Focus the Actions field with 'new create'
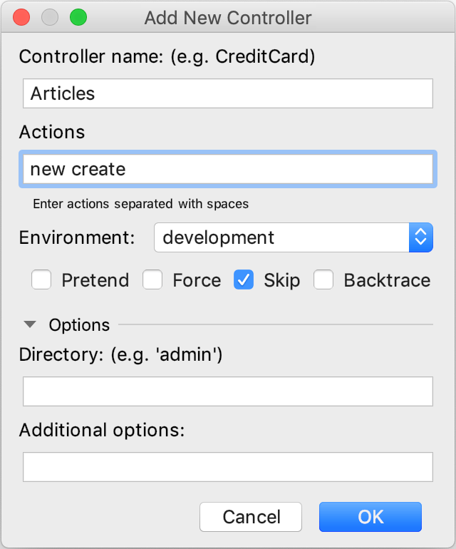456x549 pixels. click(228, 169)
